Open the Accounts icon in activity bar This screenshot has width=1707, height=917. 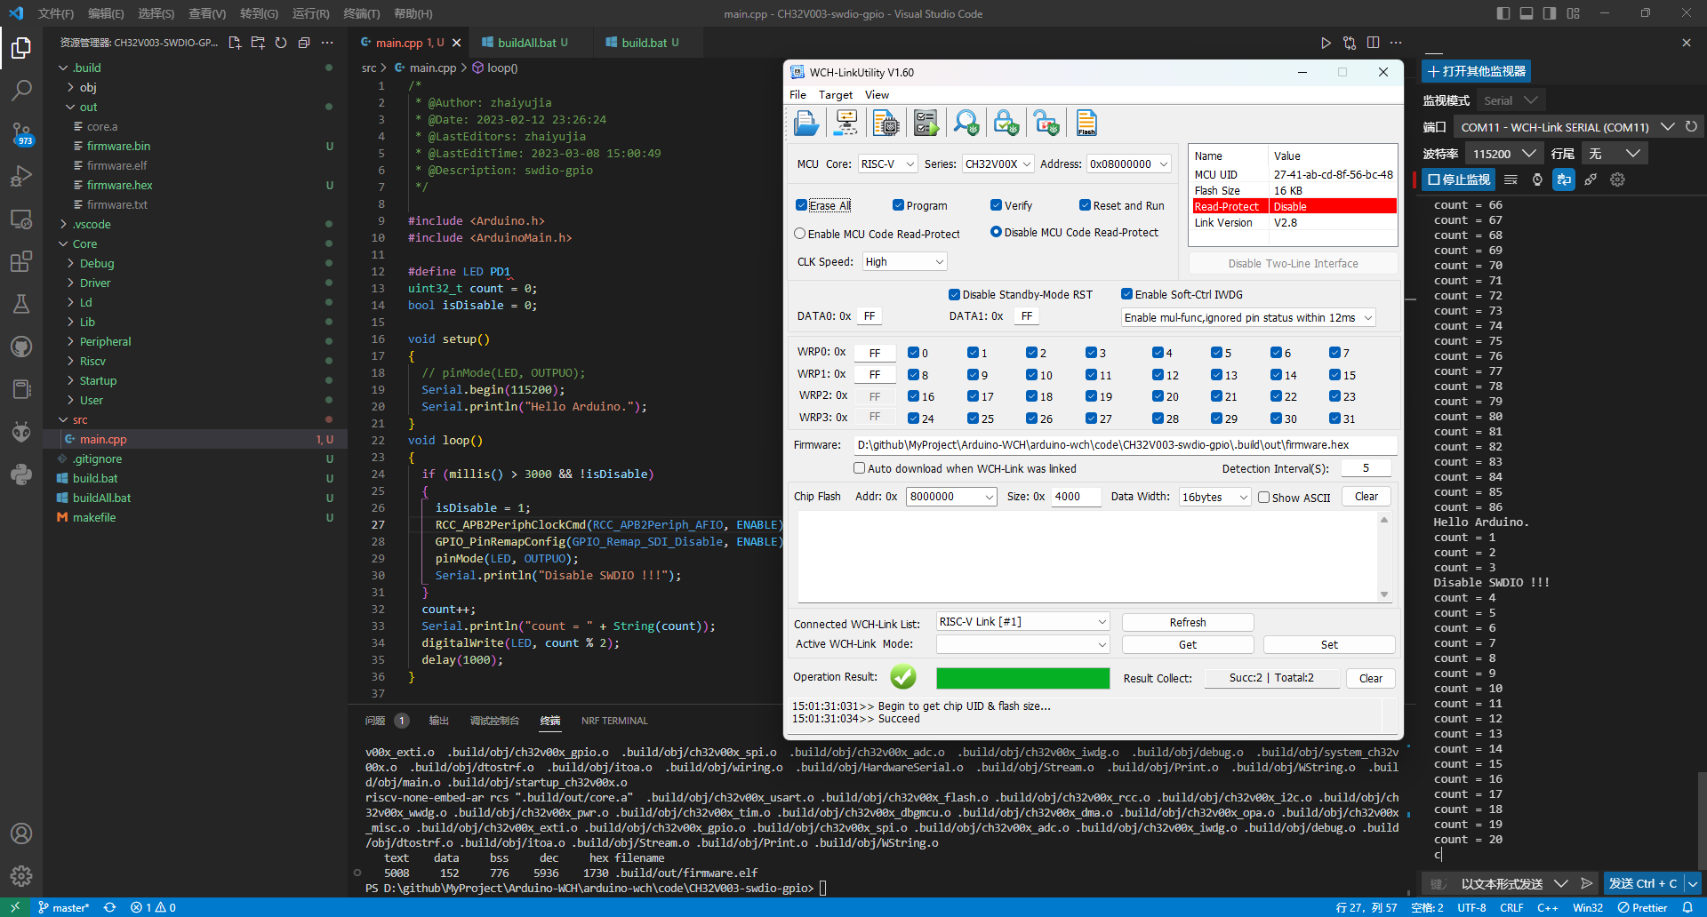(x=21, y=833)
